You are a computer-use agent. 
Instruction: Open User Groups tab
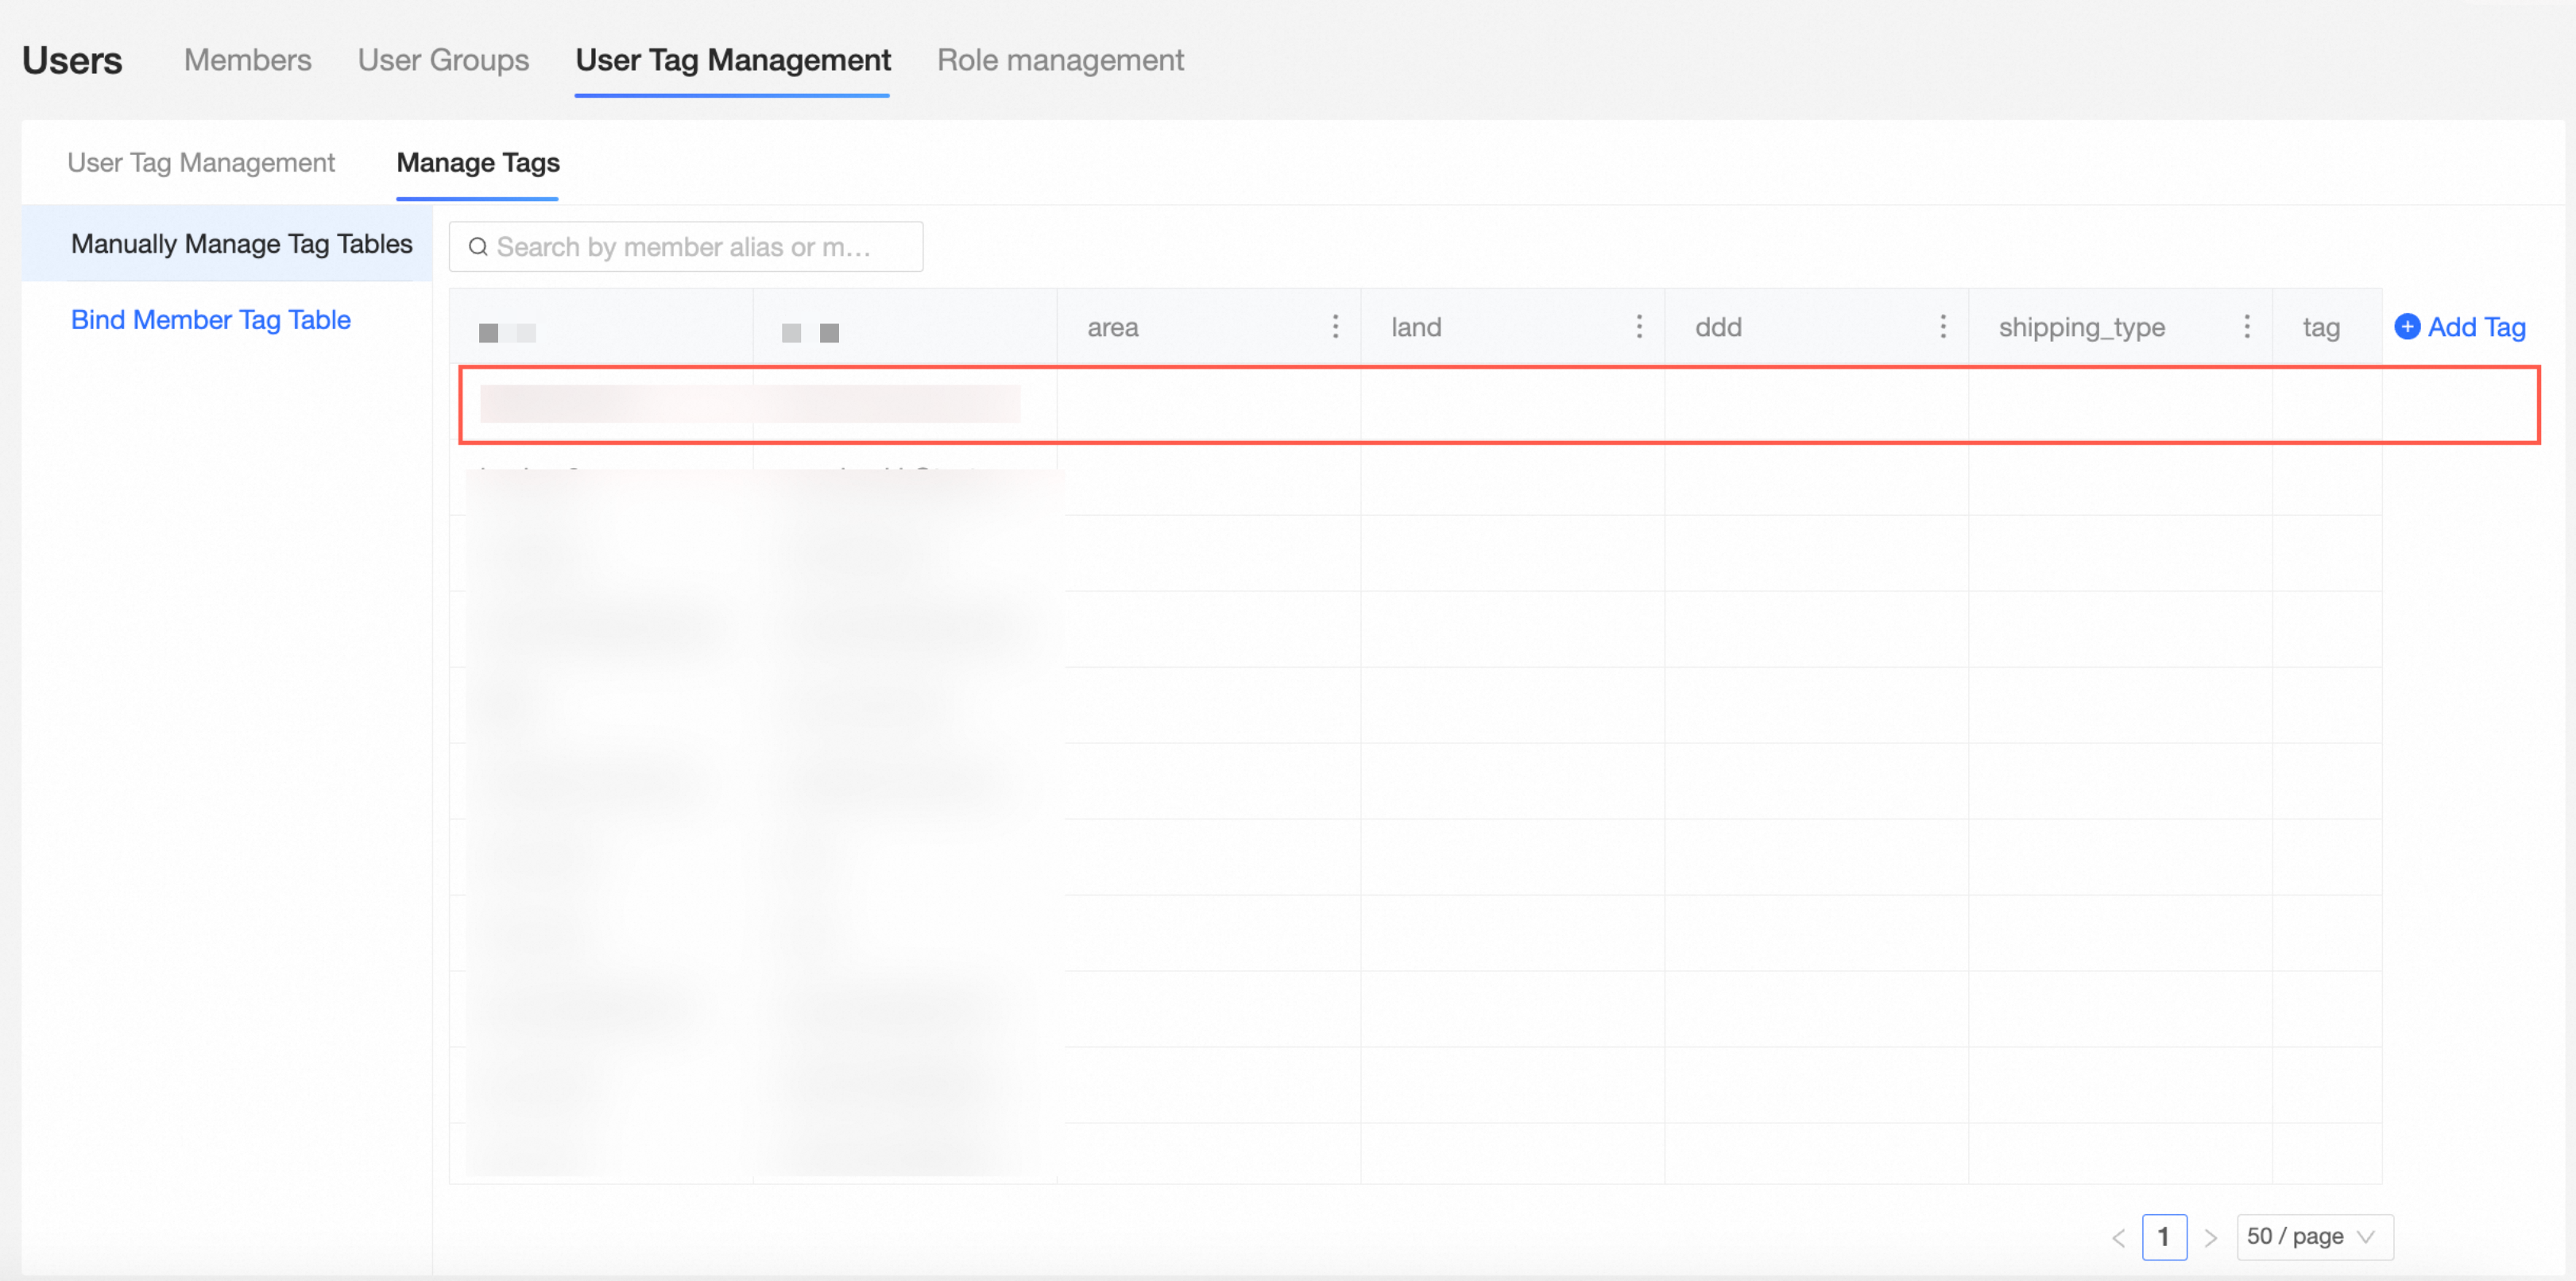coord(443,60)
